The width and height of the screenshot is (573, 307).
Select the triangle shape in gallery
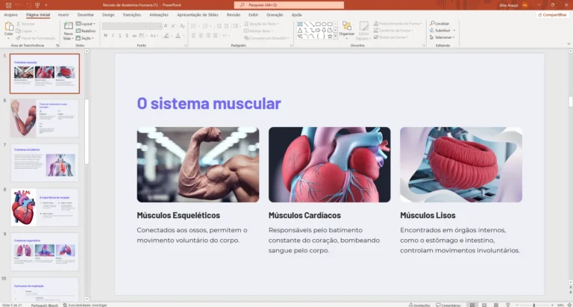click(300, 30)
